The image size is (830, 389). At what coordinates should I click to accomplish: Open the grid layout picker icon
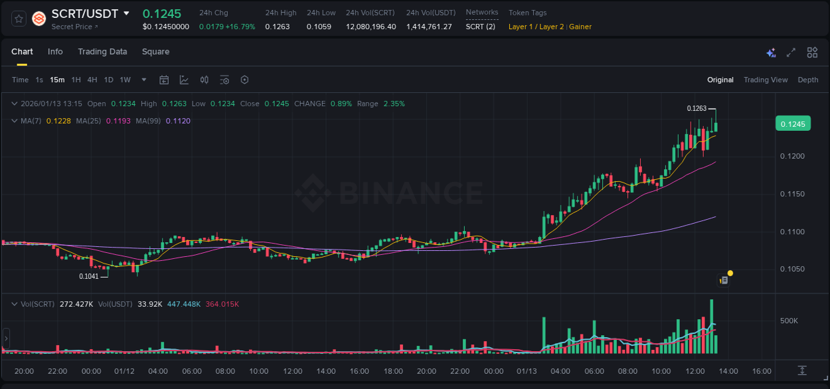tap(812, 52)
